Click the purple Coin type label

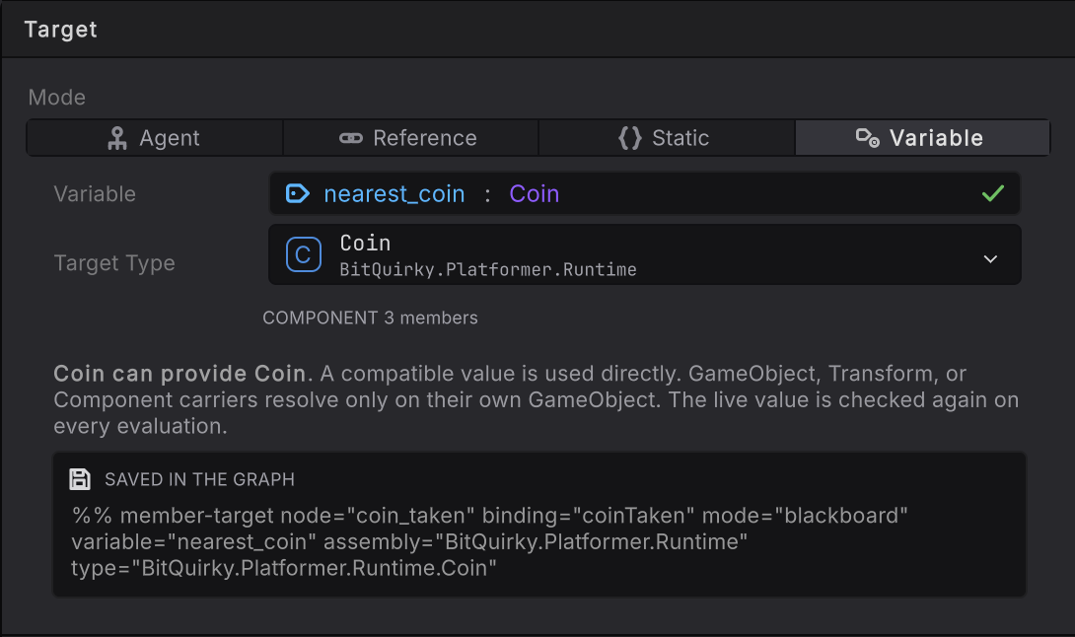pyautogui.click(x=535, y=194)
